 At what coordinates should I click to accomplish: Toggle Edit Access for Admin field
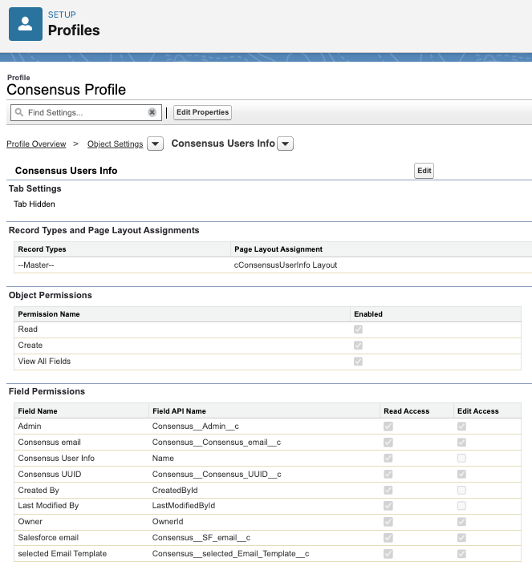[461, 426]
